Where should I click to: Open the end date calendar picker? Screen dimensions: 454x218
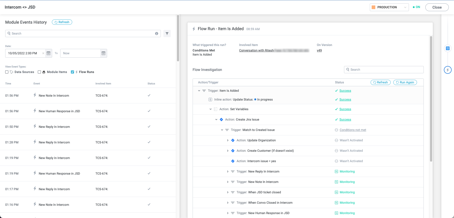[x=103, y=53]
